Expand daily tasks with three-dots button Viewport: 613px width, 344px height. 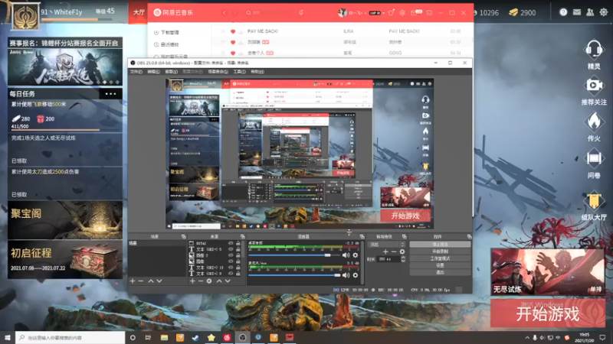pyautogui.click(x=110, y=93)
